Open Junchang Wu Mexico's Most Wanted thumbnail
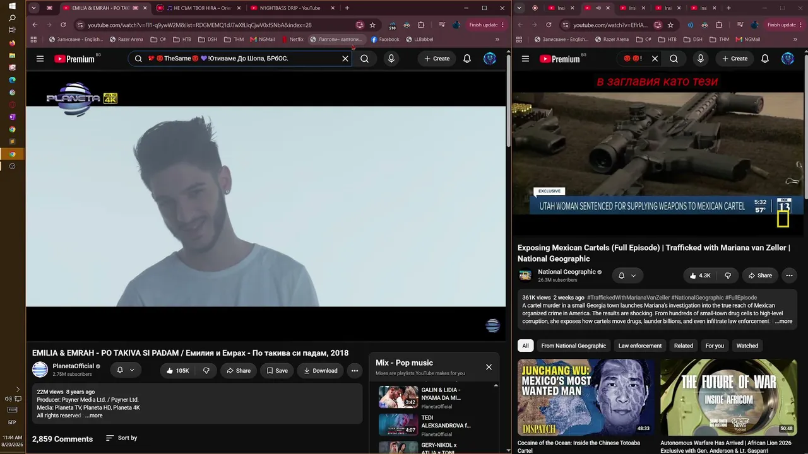 pyautogui.click(x=586, y=397)
